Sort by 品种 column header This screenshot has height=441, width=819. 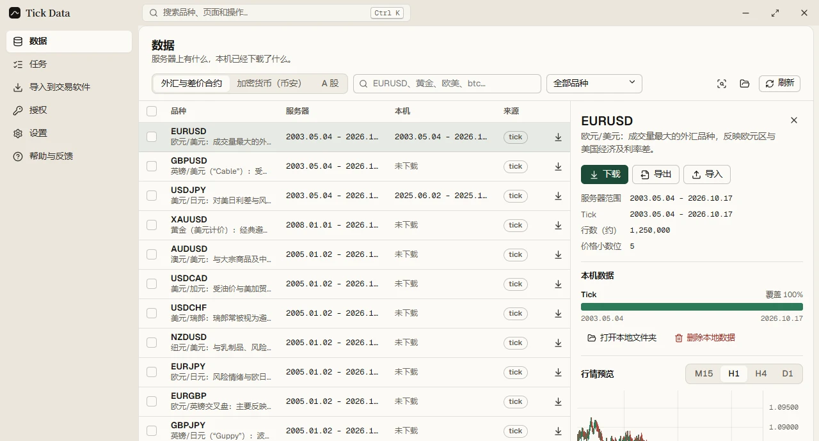pos(179,111)
